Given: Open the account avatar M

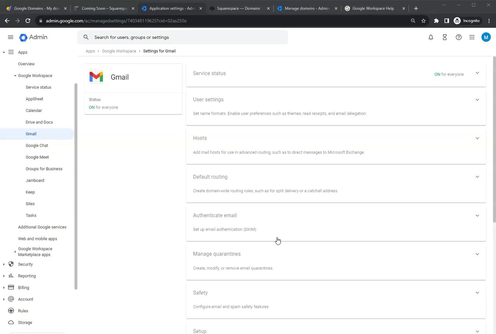Looking at the screenshot, I should [486, 37].
